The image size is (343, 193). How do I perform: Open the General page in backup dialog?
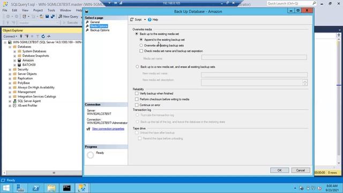click(95, 22)
